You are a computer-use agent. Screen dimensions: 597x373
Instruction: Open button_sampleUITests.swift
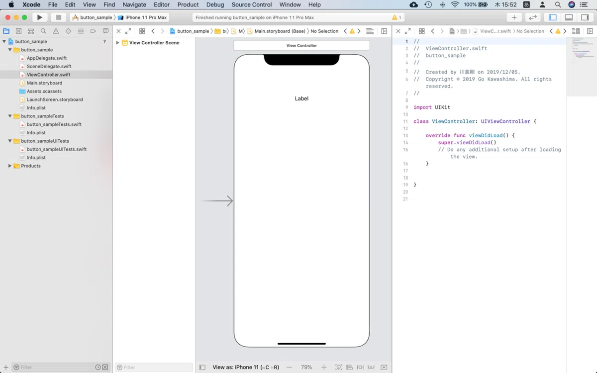pos(57,149)
